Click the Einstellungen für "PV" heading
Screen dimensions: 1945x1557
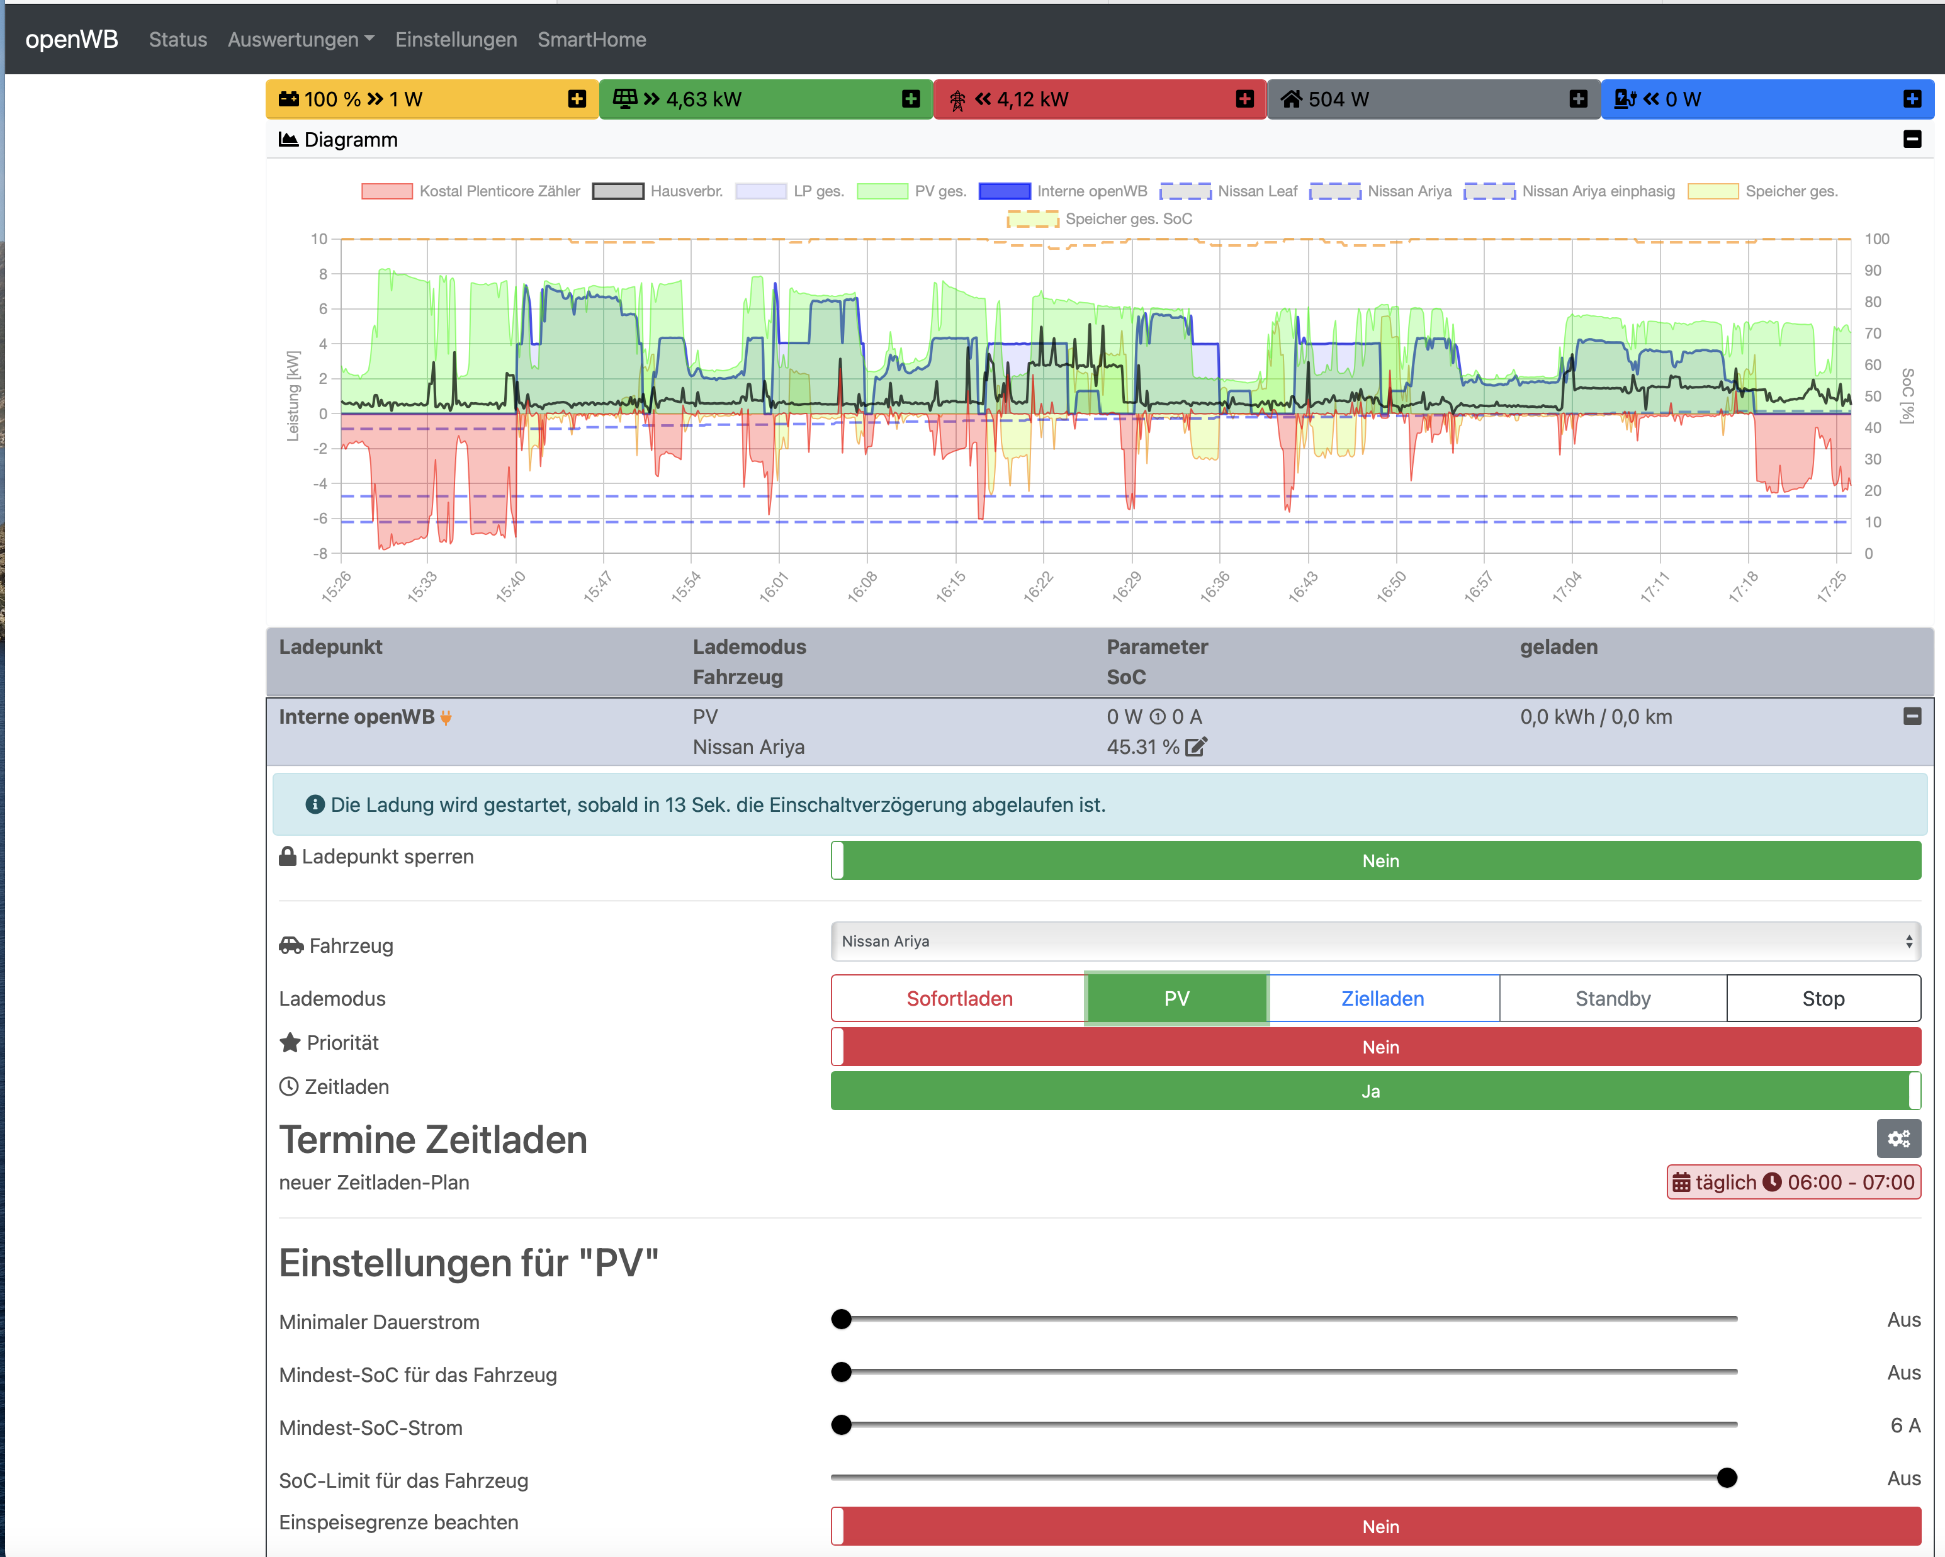(x=468, y=1263)
